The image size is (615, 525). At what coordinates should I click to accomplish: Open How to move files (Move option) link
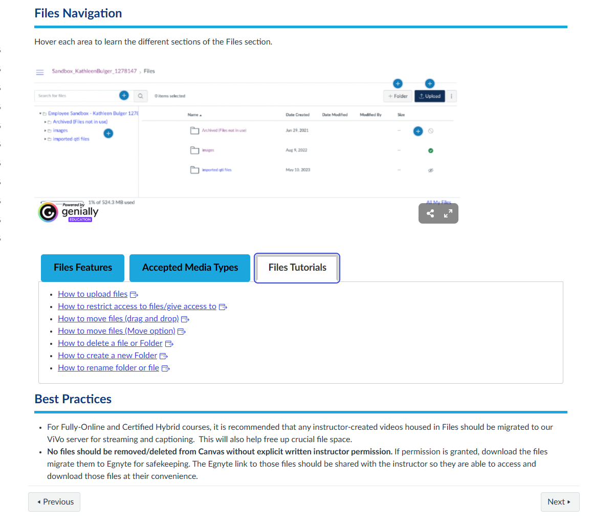click(x=117, y=331)
